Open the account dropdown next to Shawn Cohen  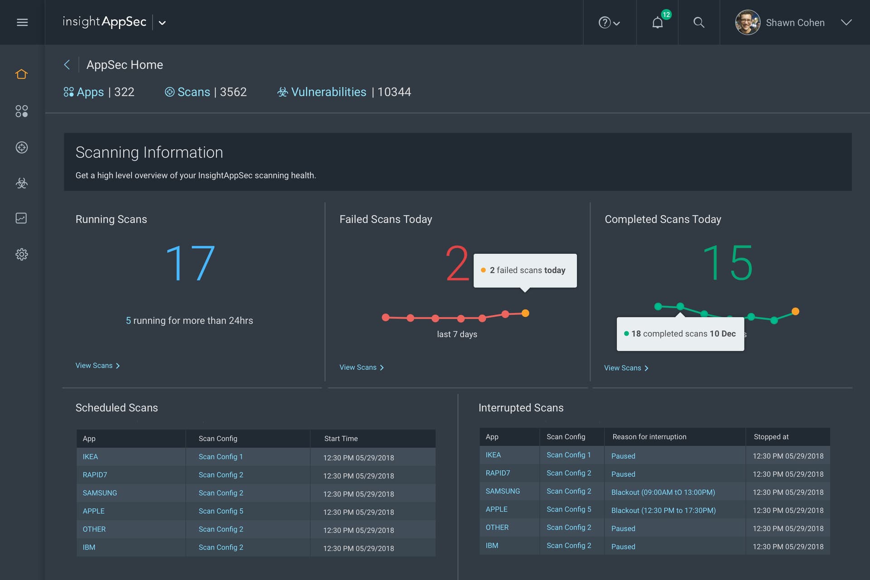coord(846,23)
